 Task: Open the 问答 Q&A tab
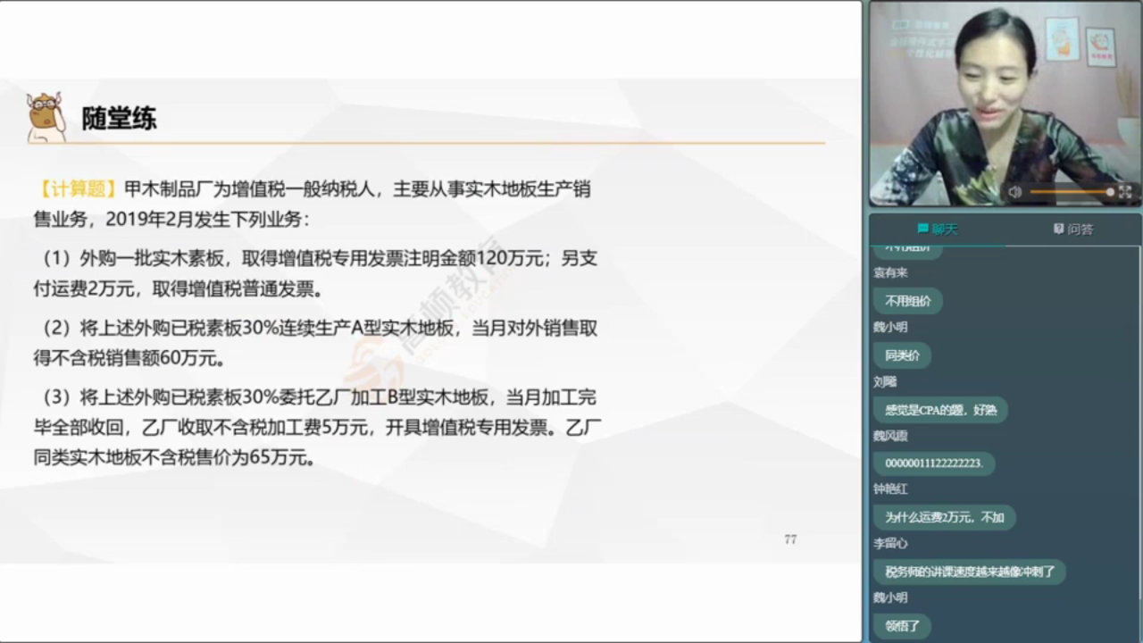pos(1073,230)
